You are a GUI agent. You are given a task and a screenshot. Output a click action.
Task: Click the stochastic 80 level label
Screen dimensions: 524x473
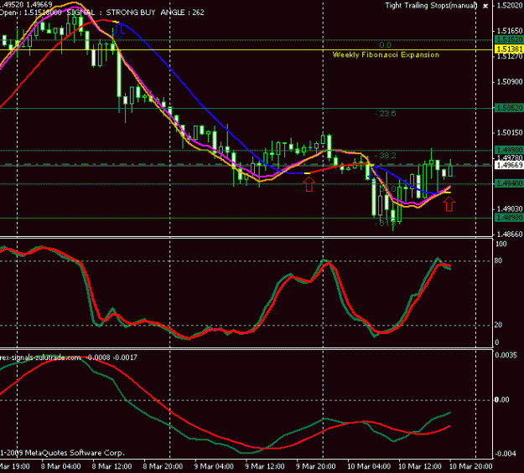click(x=498, y=260)
